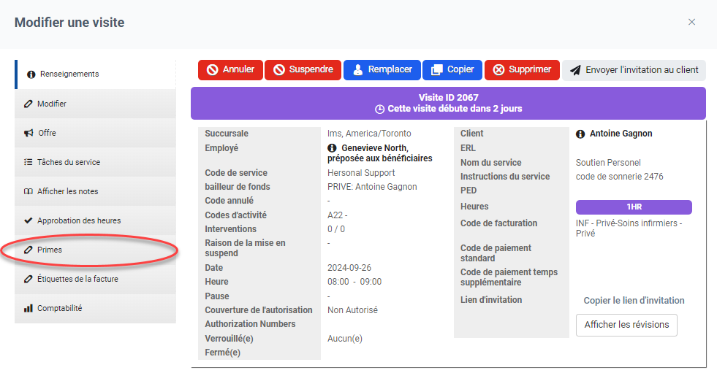Switch to the Modifier tab
This screenshot has height=373, width=717.
point(51,104)
